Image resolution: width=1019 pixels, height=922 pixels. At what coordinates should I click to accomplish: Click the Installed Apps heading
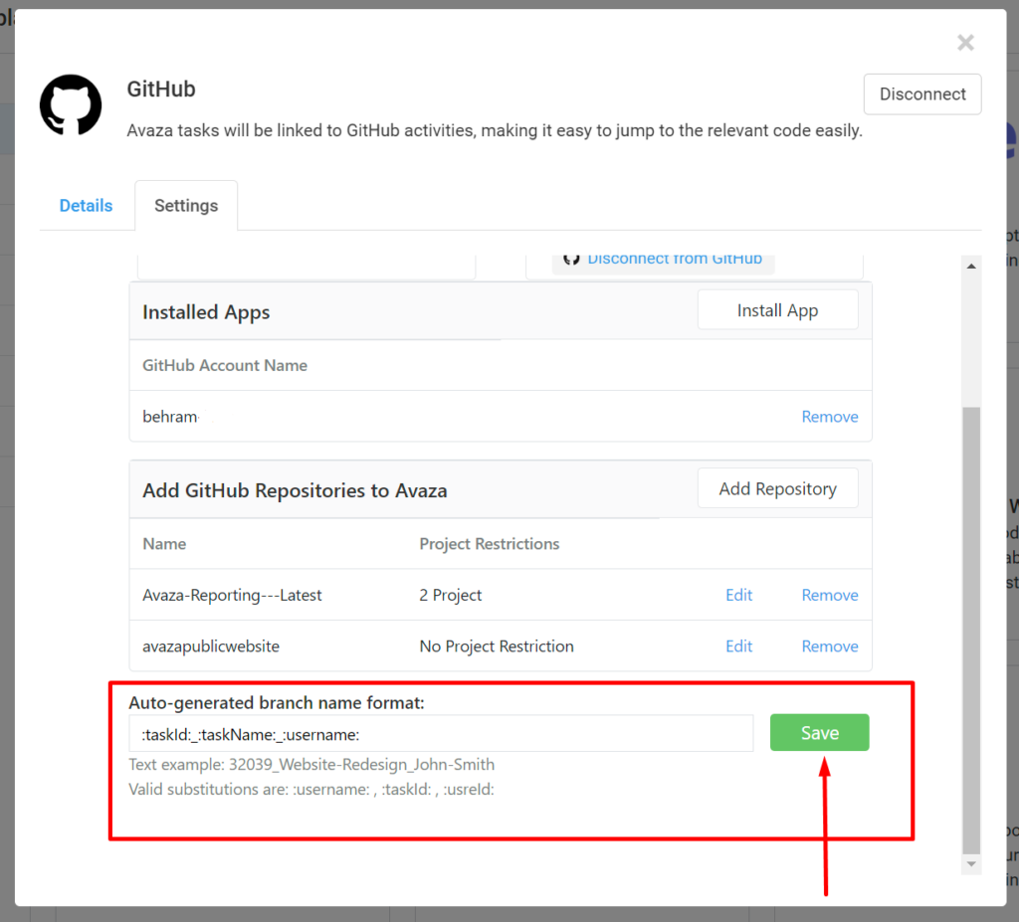pyautogui.click(x=206, y=312)
